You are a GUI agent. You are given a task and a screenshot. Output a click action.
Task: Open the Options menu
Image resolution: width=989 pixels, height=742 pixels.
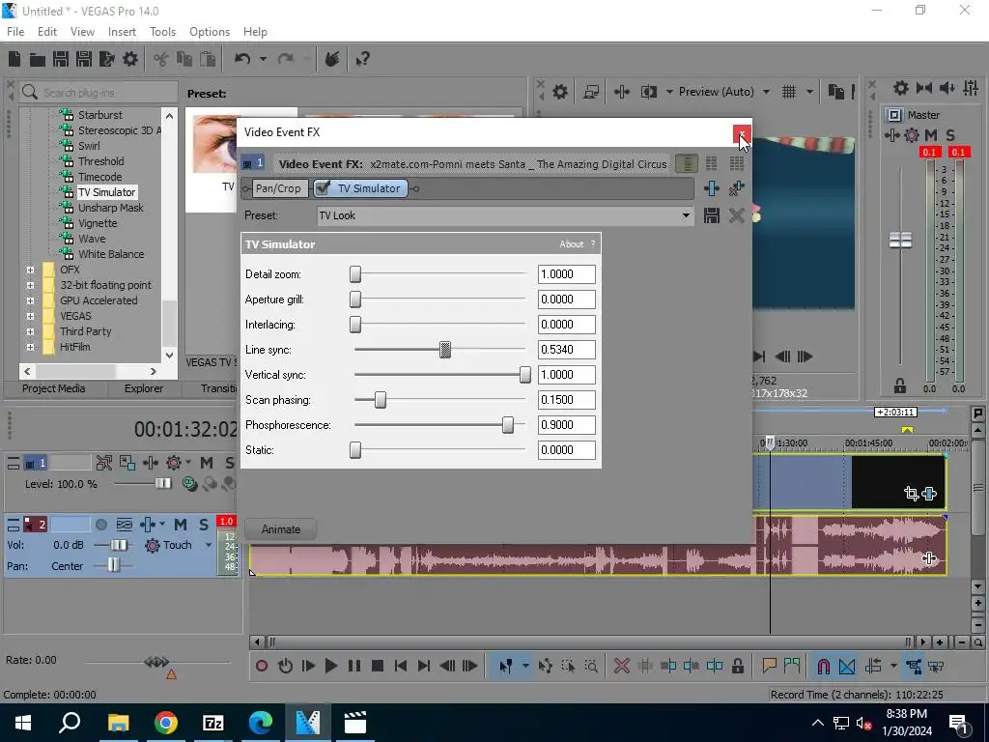coord(210,32)
